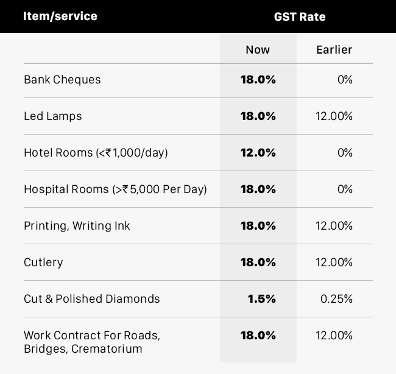Image resolution: width=396 pixels, height=374 pixels.
Task: Select the Now column subheader
Action: pyautogui.click(x=258, y=50)
